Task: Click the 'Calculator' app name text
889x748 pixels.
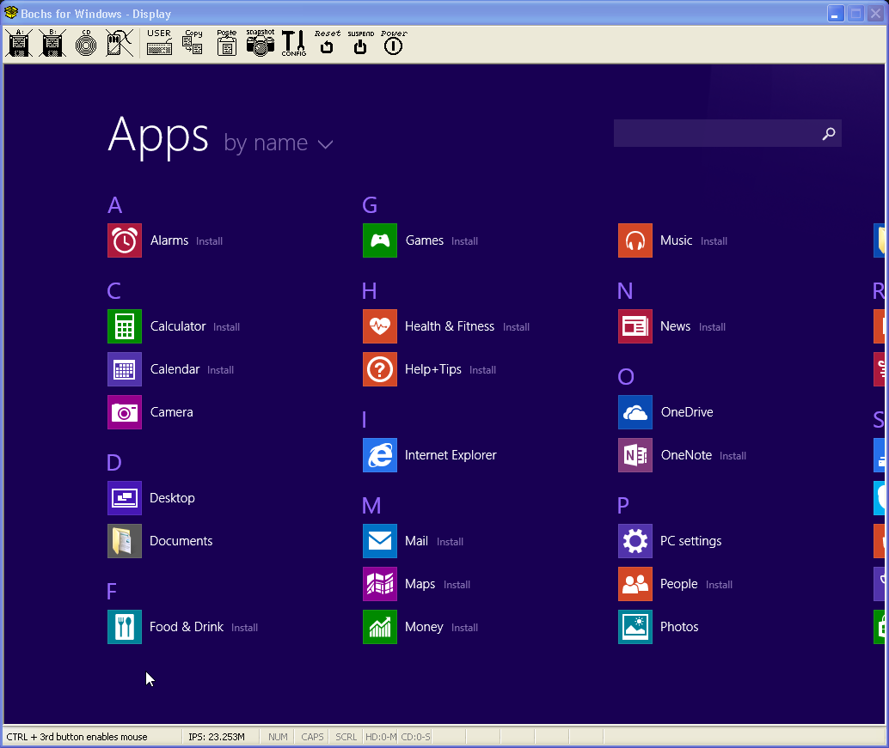Action: 178,326
